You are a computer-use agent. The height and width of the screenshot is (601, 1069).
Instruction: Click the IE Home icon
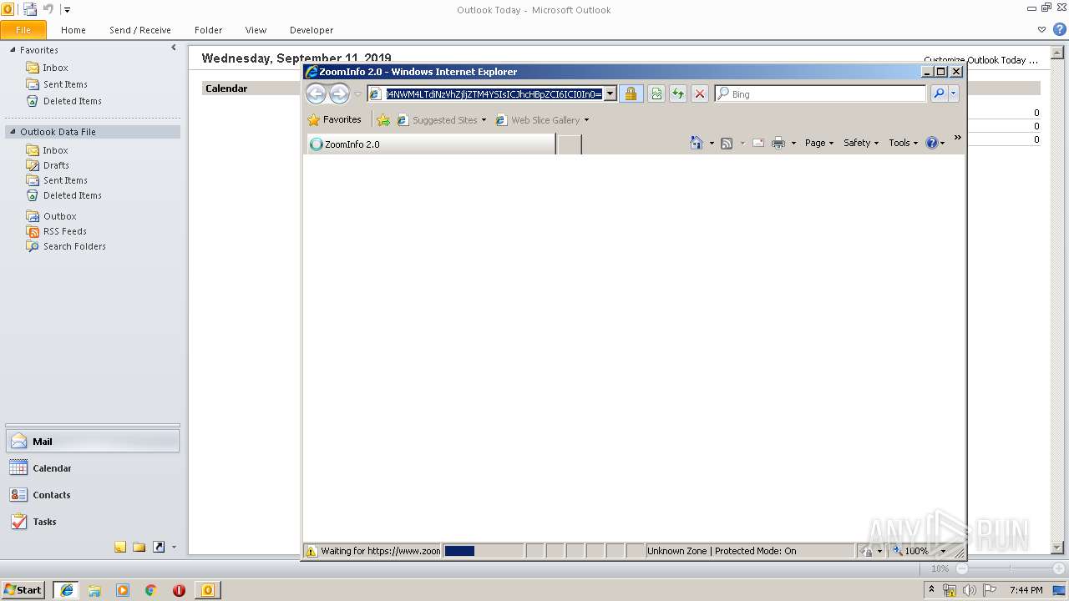point(697,143)
